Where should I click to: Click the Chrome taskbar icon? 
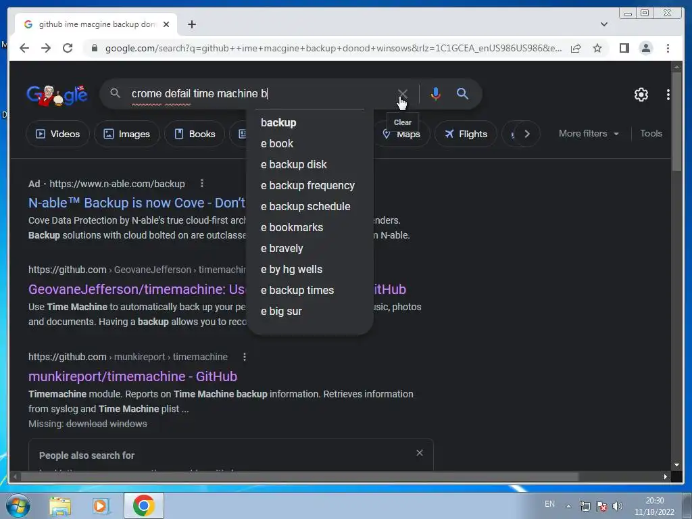coord(143,505)
